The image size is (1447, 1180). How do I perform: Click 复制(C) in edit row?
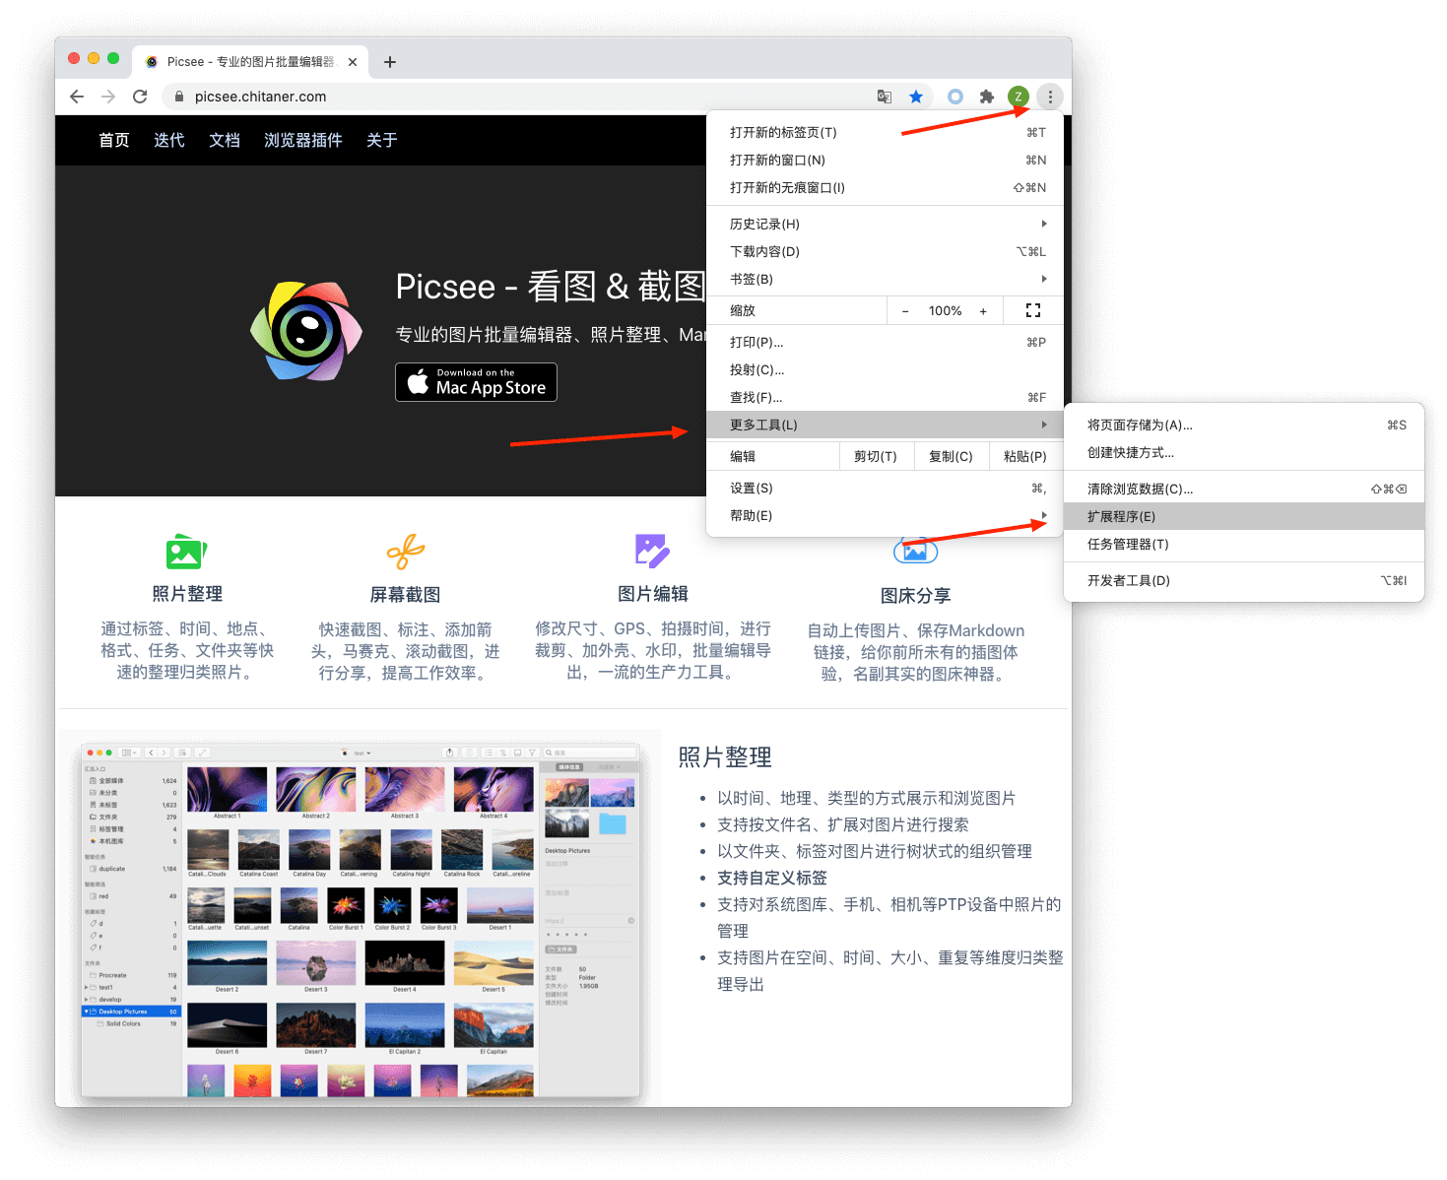click(x=951, y=456)
